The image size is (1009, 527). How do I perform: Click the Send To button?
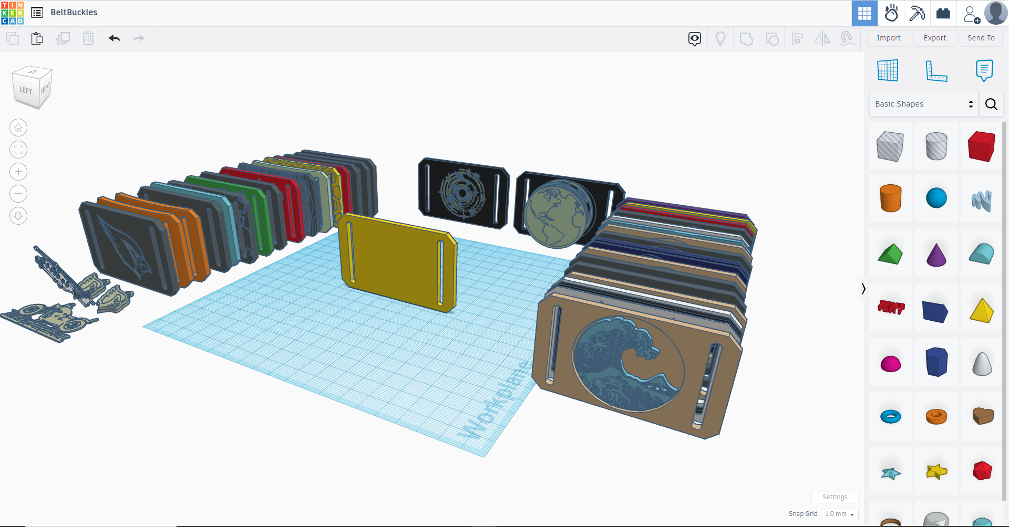[x=981, y=38]
